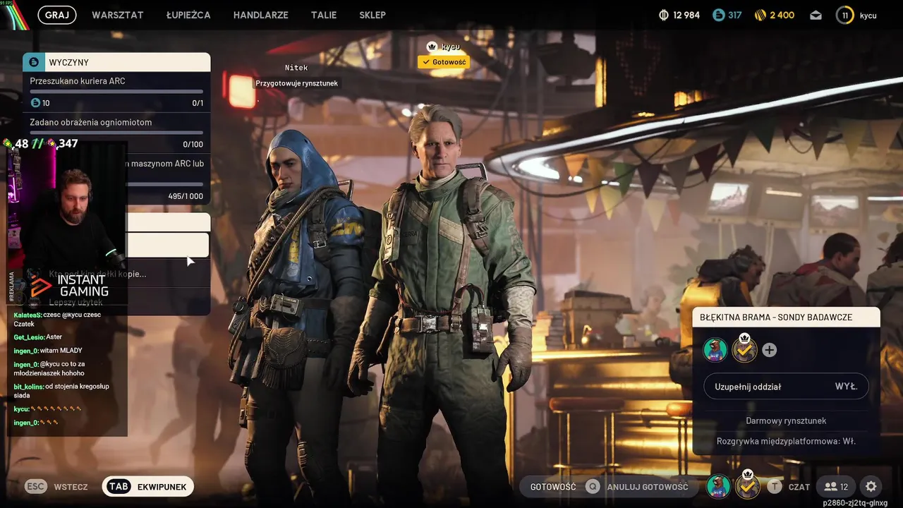The image size is (903, 508).
Task: Open the mail envelope inbox
Action: pyautogui.click(x=816, y=15)
